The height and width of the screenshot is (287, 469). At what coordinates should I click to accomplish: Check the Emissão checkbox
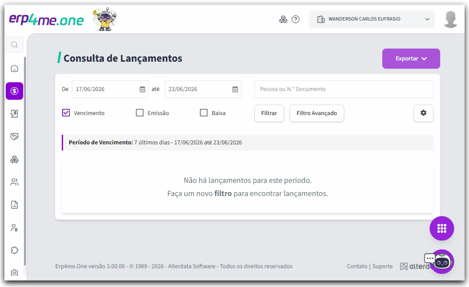click(140, 113)
